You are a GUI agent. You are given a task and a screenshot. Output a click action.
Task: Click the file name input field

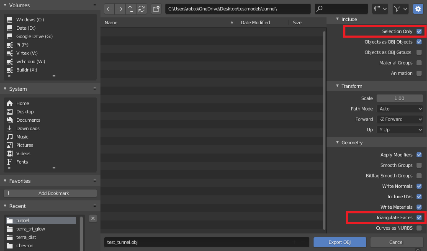click(197, 242)
